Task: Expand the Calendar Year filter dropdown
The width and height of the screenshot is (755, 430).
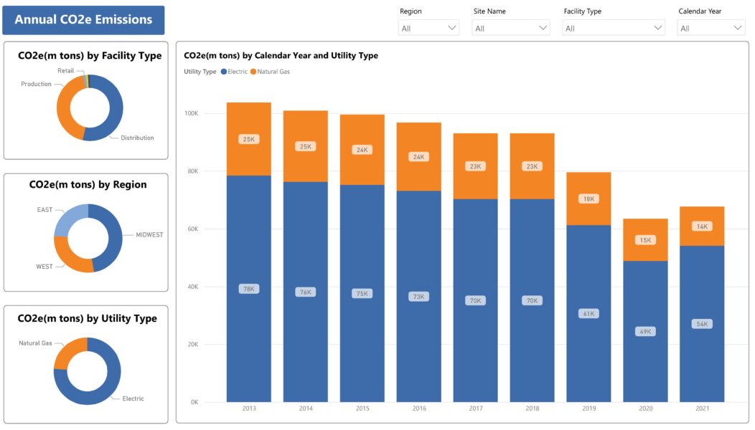Action: (711, 27)
